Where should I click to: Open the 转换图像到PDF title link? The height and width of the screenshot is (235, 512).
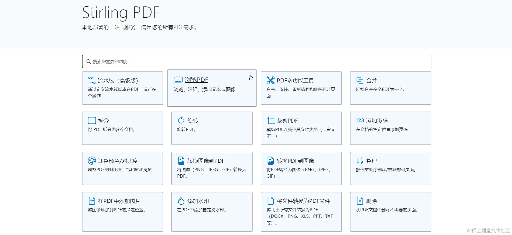(206, 161)
